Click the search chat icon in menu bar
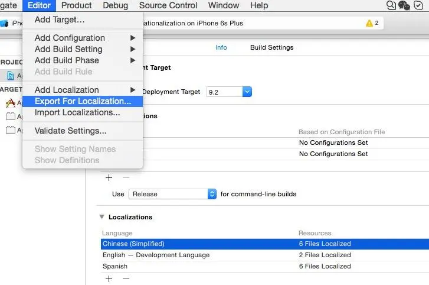Screen dimensions: 429x285 coord(391,5)
